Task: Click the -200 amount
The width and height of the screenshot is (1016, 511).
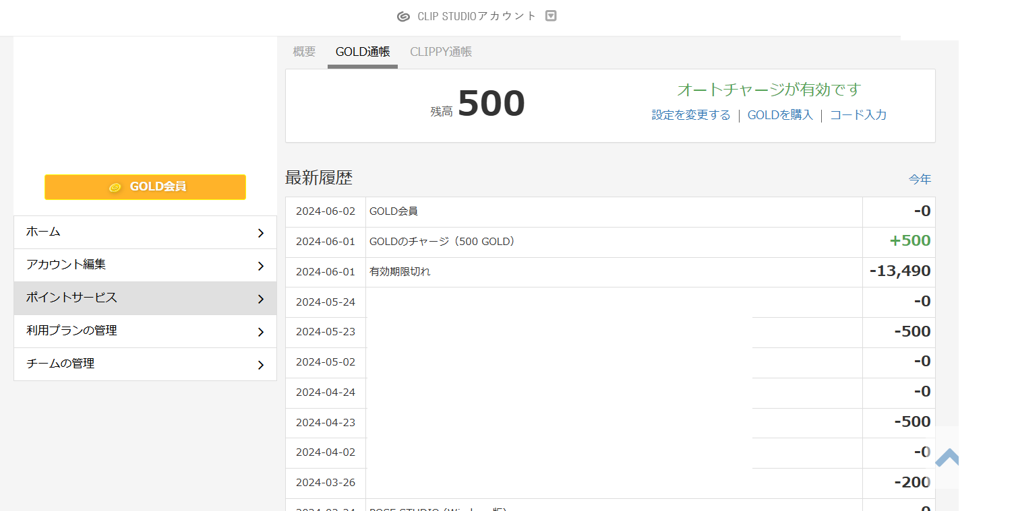Action: 913,482
